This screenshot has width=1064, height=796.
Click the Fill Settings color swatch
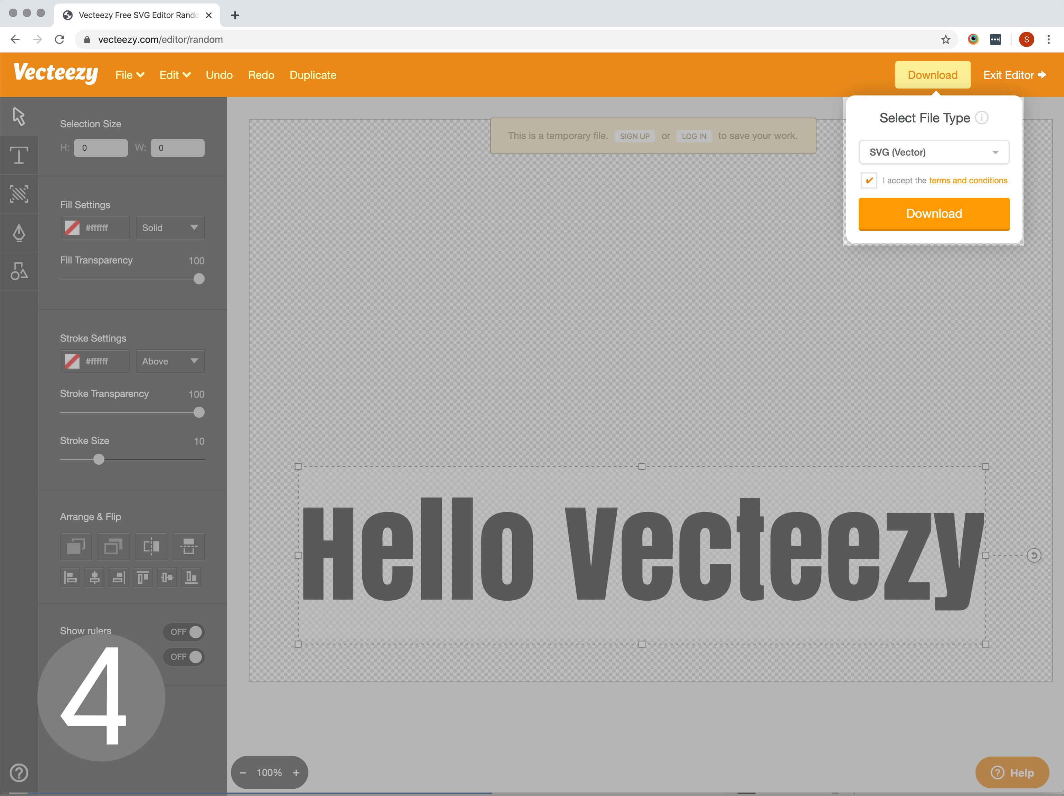tap(72, 228)
